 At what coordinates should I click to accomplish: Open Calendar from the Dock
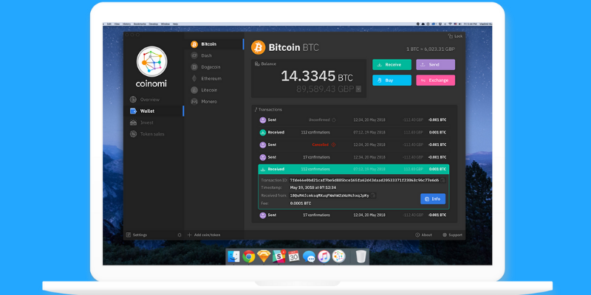point(294,257)
